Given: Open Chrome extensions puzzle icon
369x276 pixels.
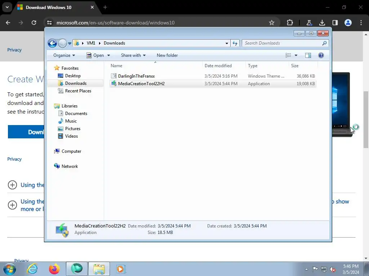Looking at the screenshot, I should 290,23.
